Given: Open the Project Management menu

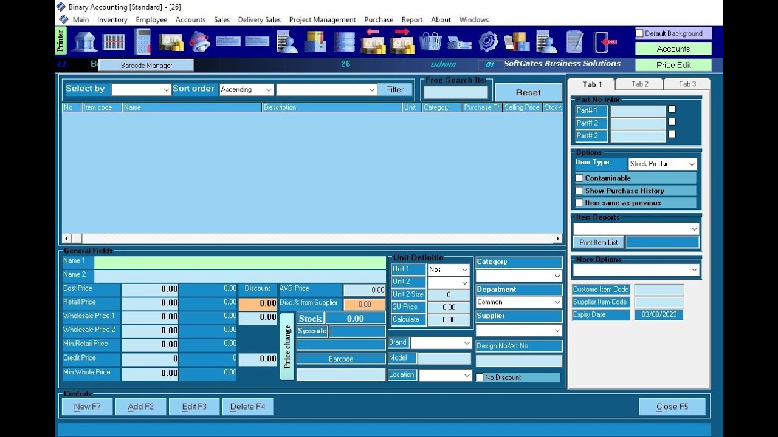Looking at the screenshot, I should 323,19.
